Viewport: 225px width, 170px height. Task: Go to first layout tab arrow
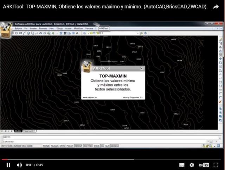tap(2, 131)
